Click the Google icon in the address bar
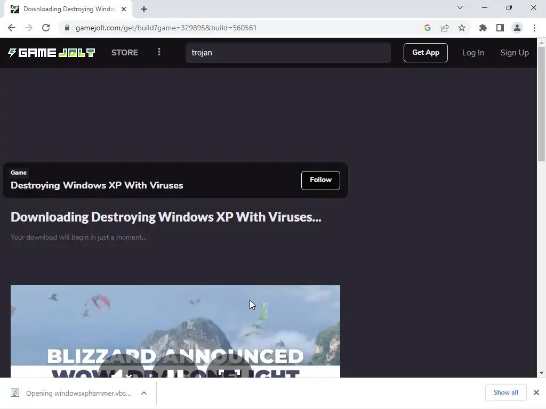 [x=427, y=28]
